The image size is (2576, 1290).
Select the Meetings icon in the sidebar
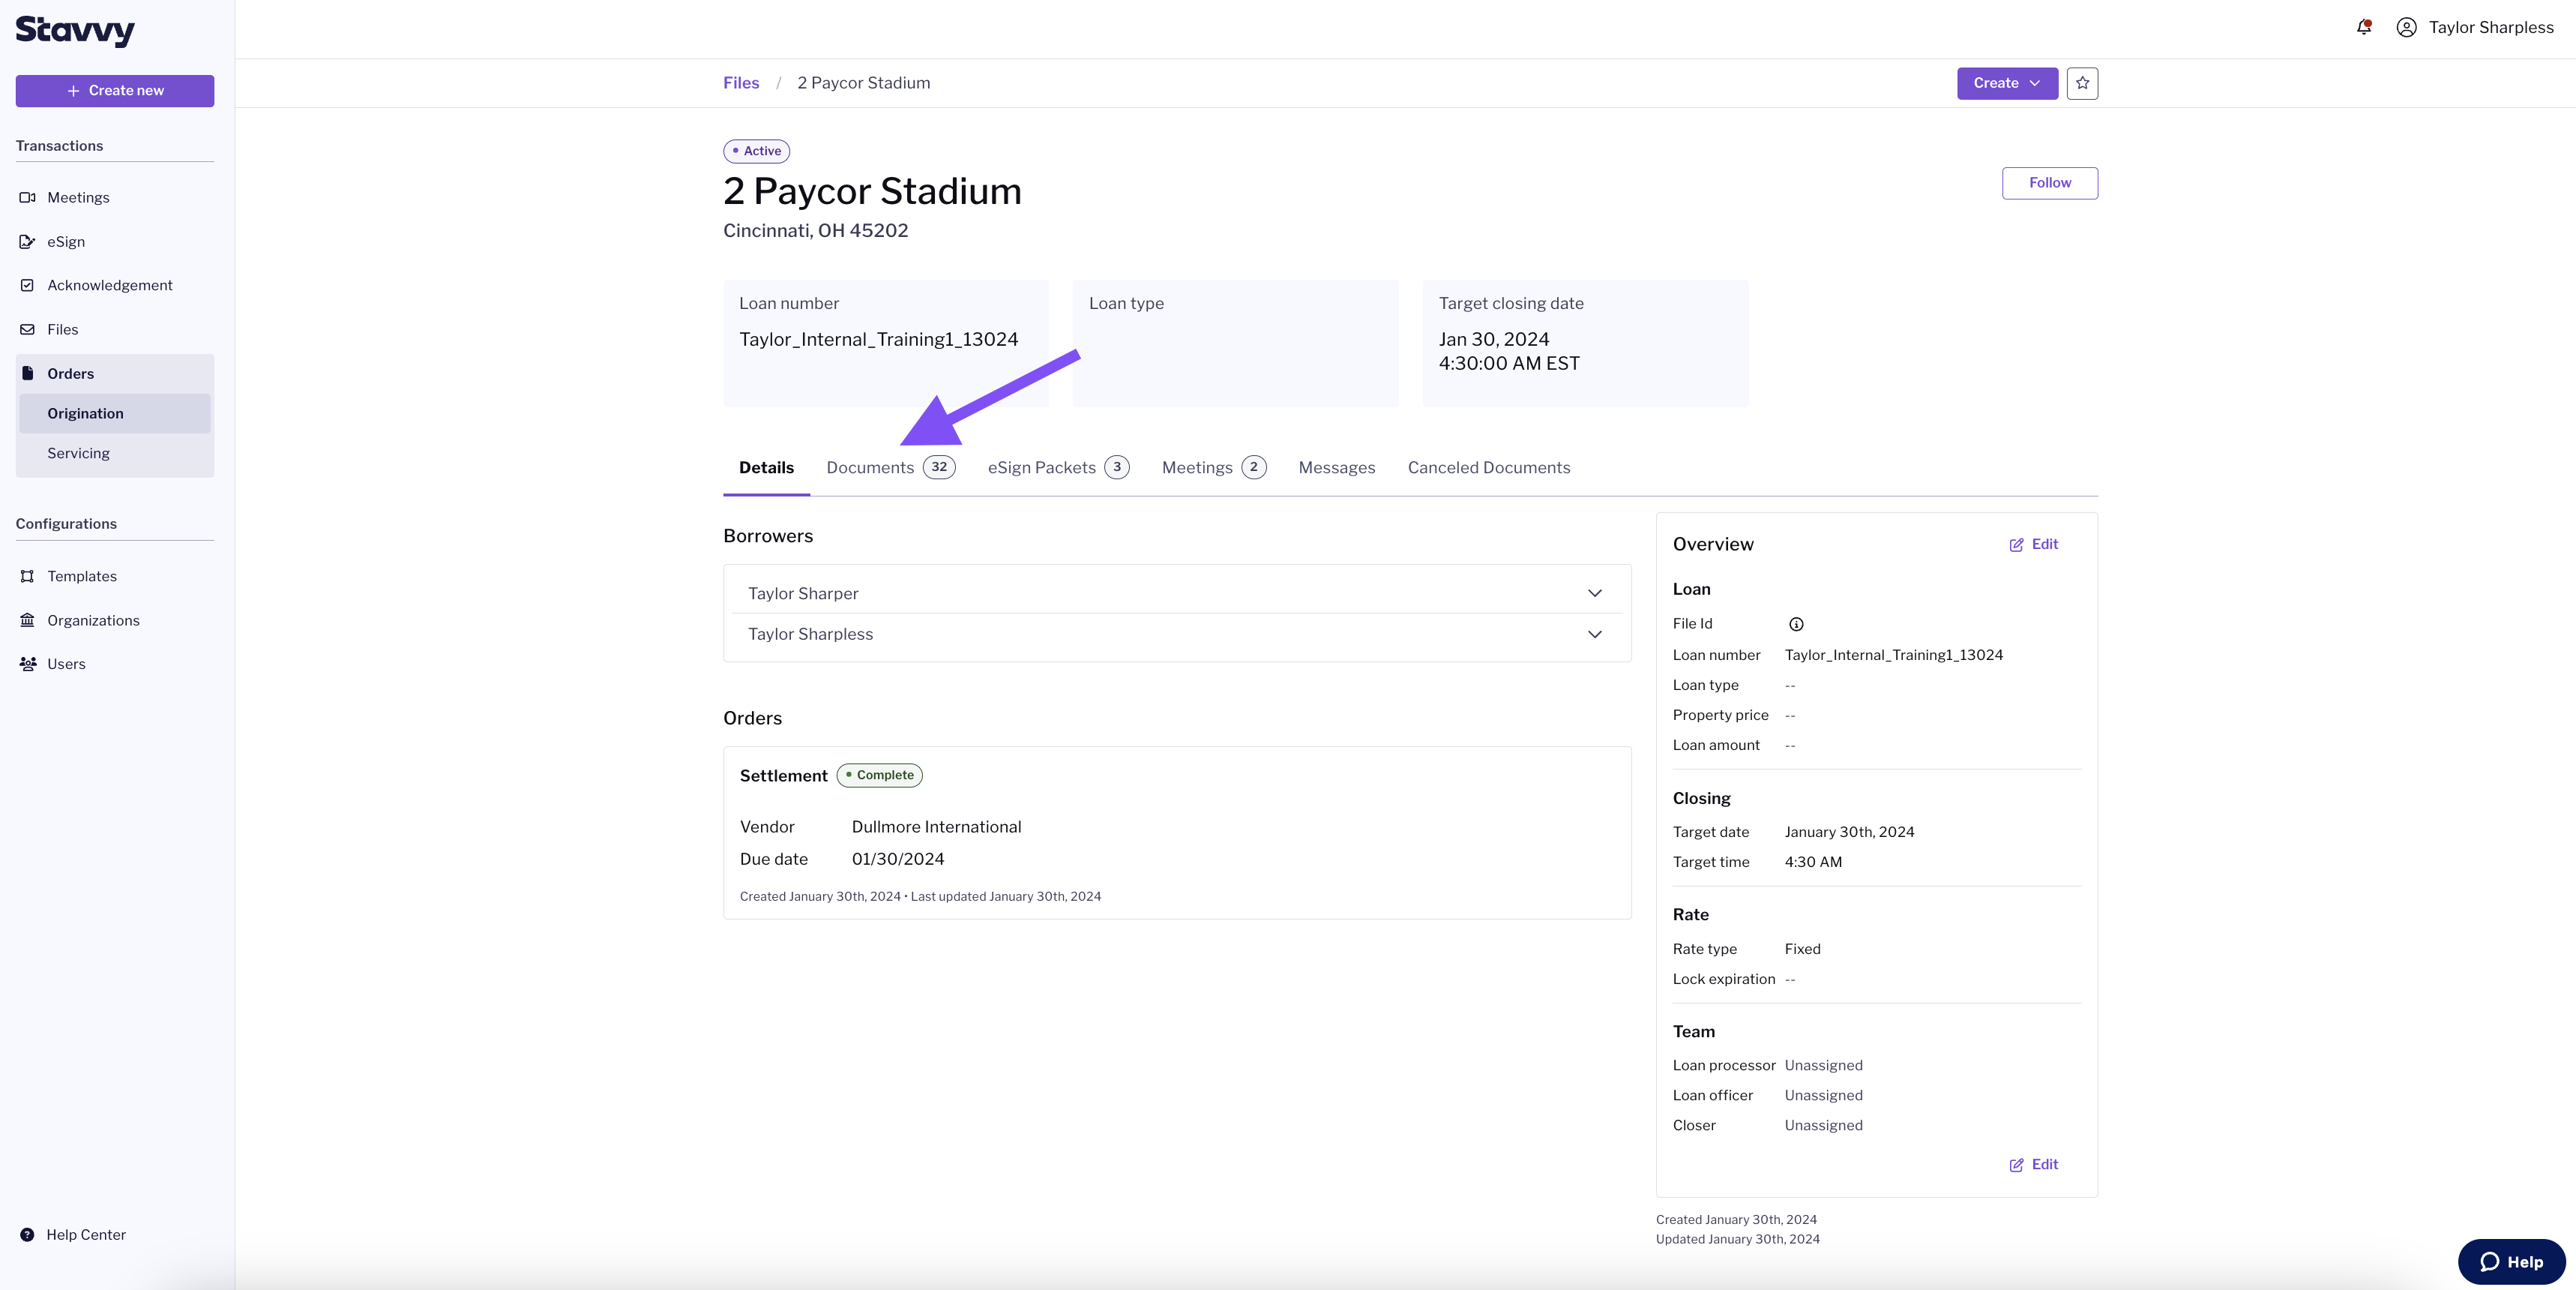[27, 197]
